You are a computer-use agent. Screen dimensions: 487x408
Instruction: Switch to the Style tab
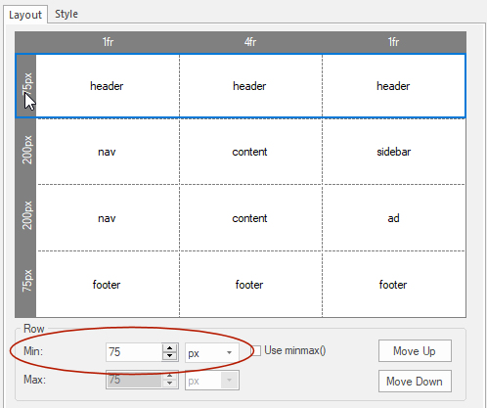coord(66,14)
